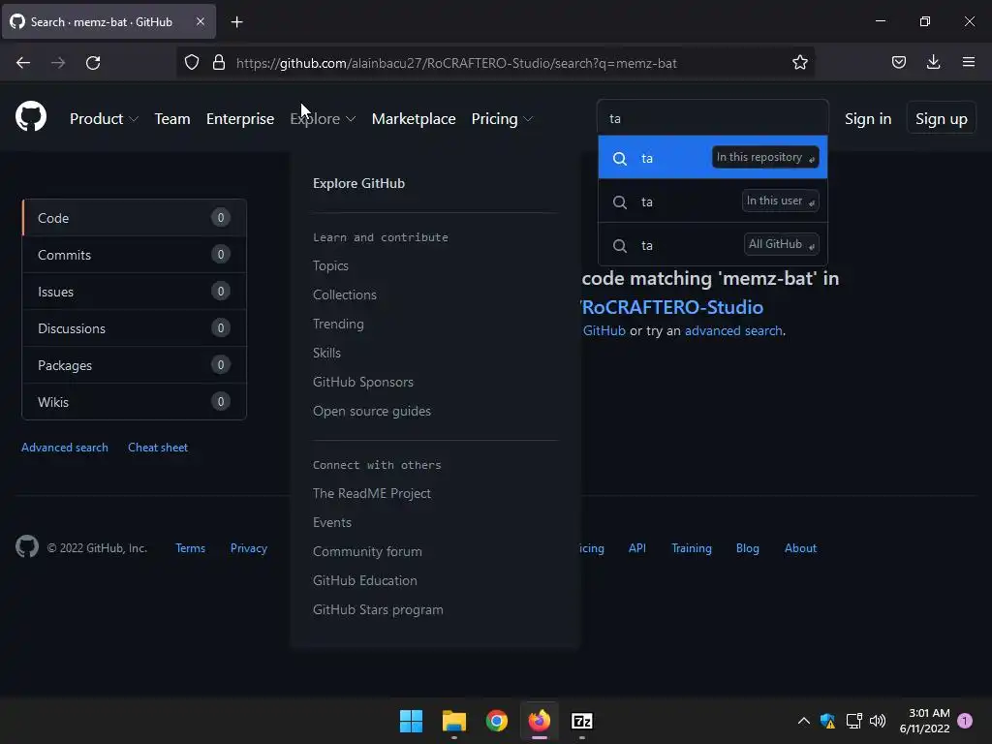Open Open source guides entry
Image resolution: width=992 pixels, height=744 pixels.
(371, 411)
